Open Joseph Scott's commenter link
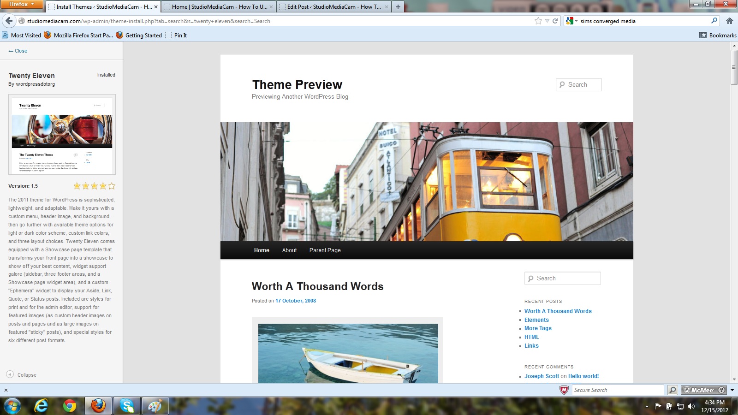This screenshot has width=738, height=415. point(542,376)
